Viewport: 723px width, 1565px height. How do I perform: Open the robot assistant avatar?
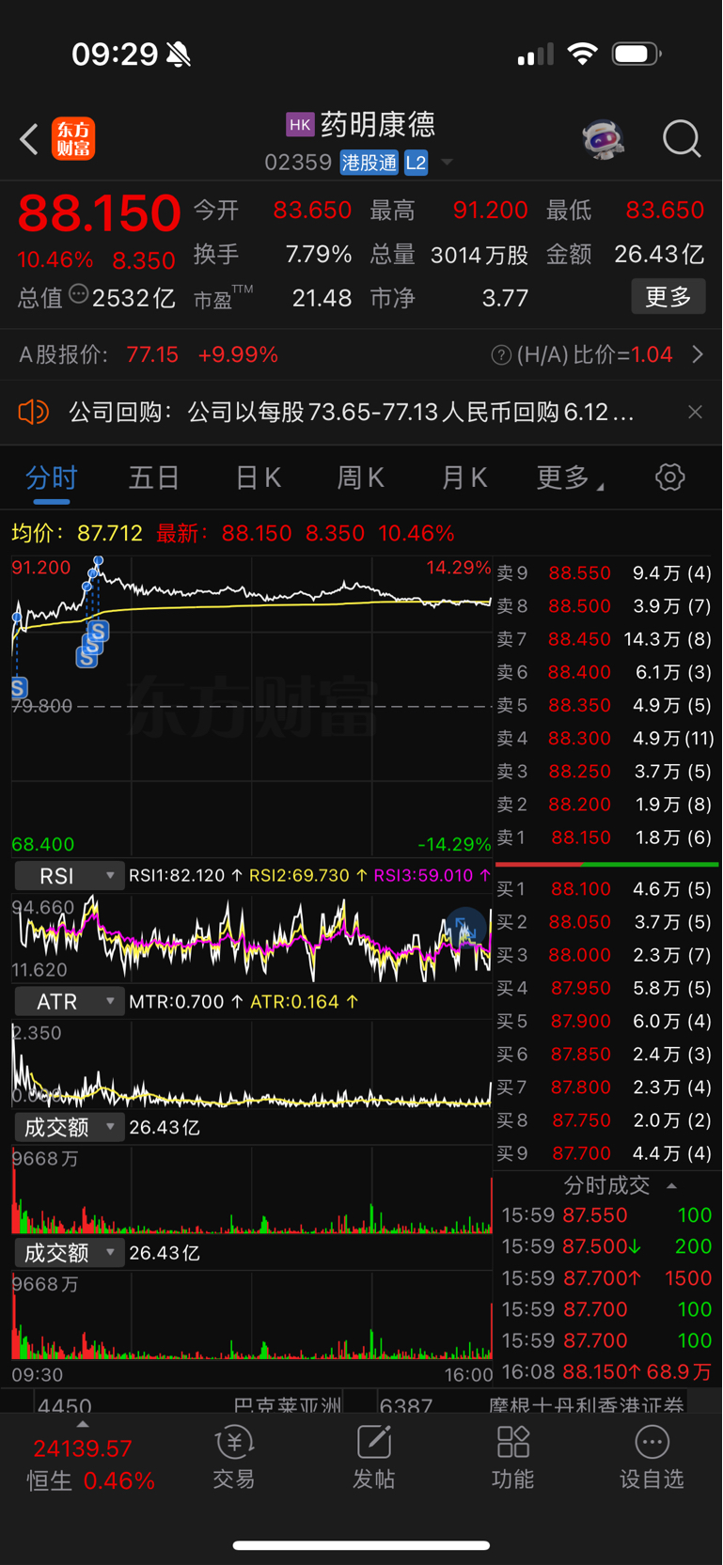pos(603,139)
